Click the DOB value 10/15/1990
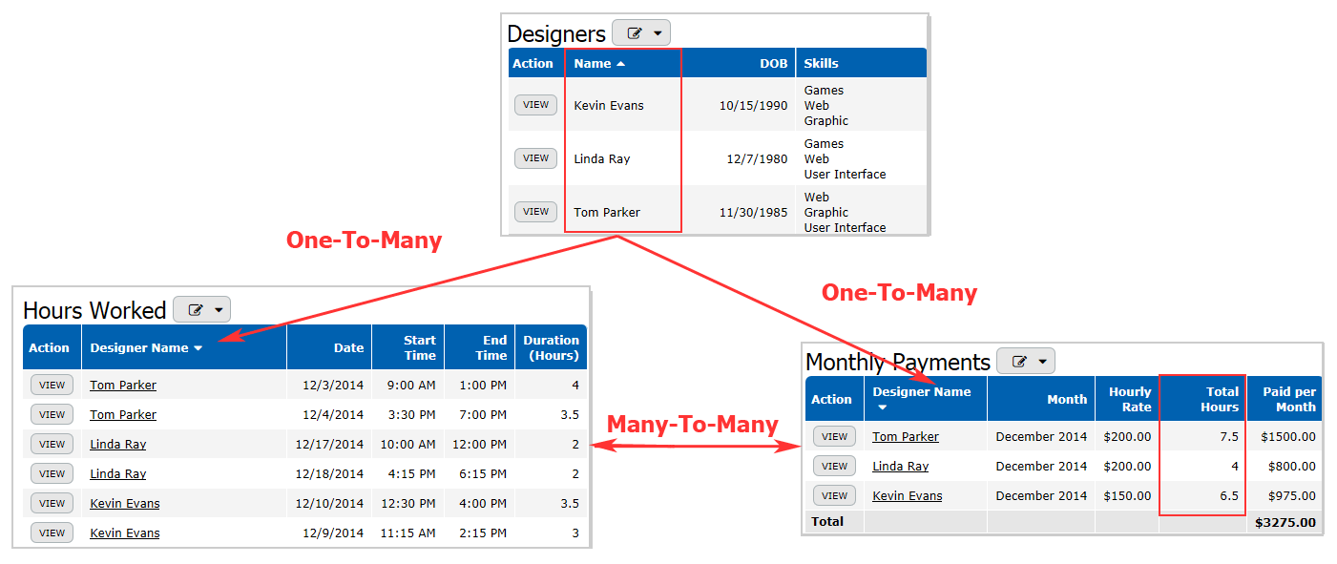1337x564 pixels. click(x=754, y=105)
